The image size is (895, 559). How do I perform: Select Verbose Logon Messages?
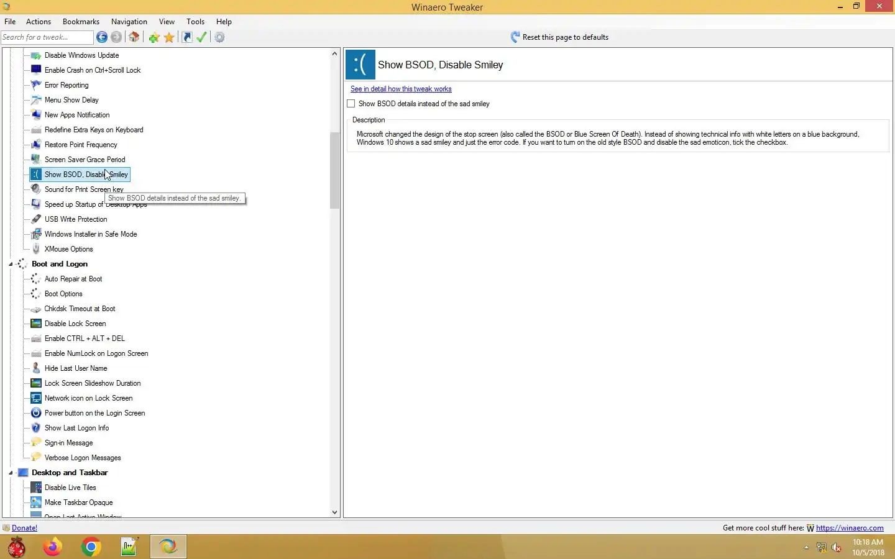[83, 458]
